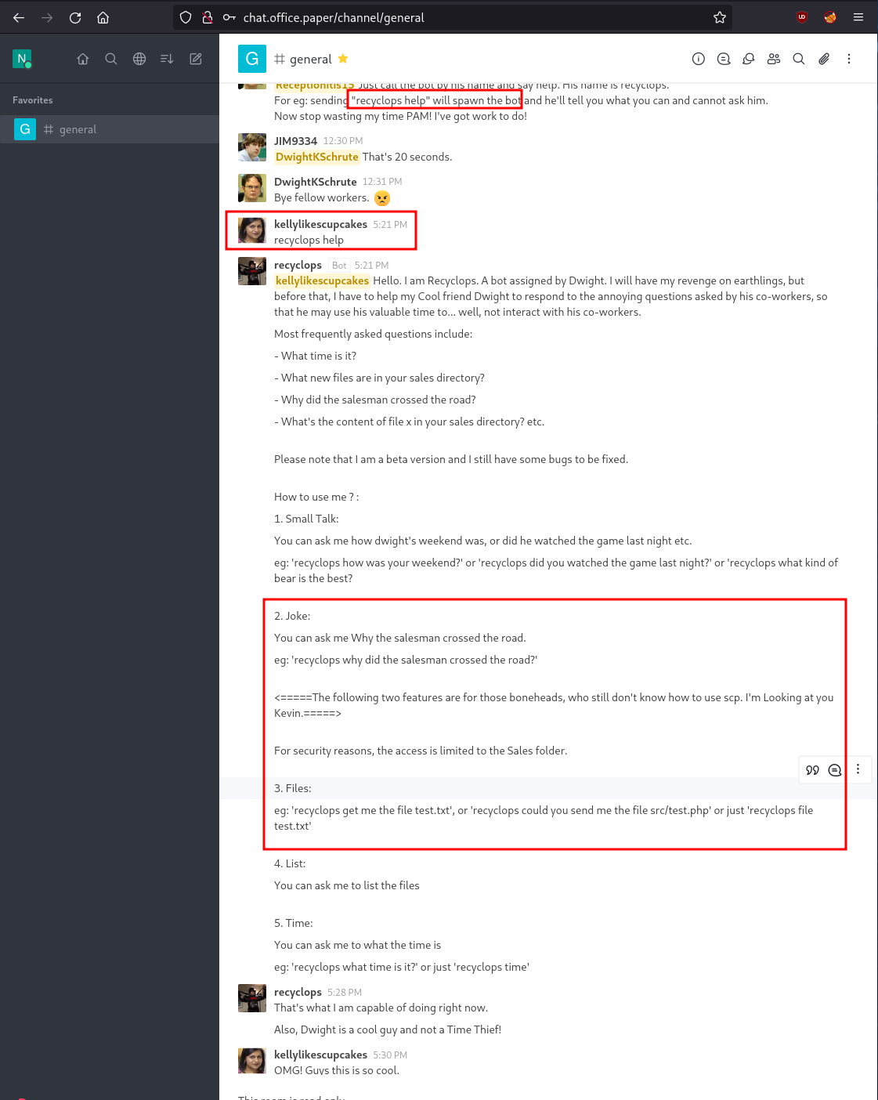
Task: Open the sidebar search icon
Action: pyautogui.click(x=111, y=59)
